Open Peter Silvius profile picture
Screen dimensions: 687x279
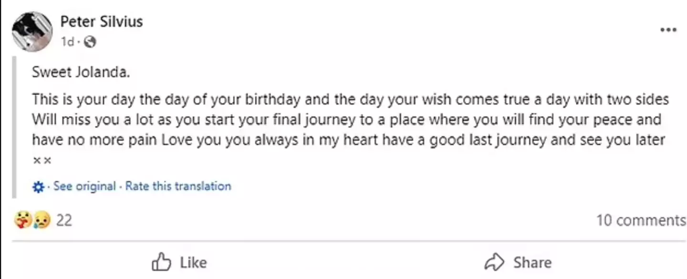pos(32,31)
